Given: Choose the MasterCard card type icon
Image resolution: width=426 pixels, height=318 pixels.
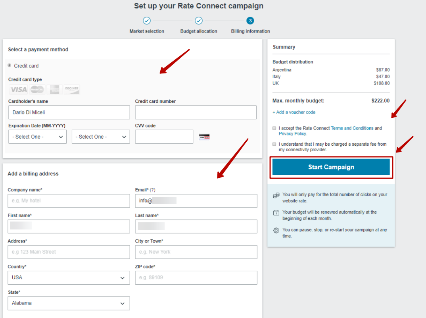Looking at the screenshot, I should point(37,89).
